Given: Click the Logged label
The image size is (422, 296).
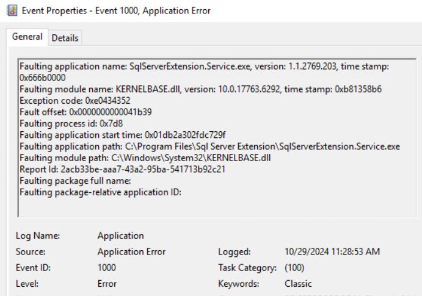Looking at the screenshot, I should (235, 251).
